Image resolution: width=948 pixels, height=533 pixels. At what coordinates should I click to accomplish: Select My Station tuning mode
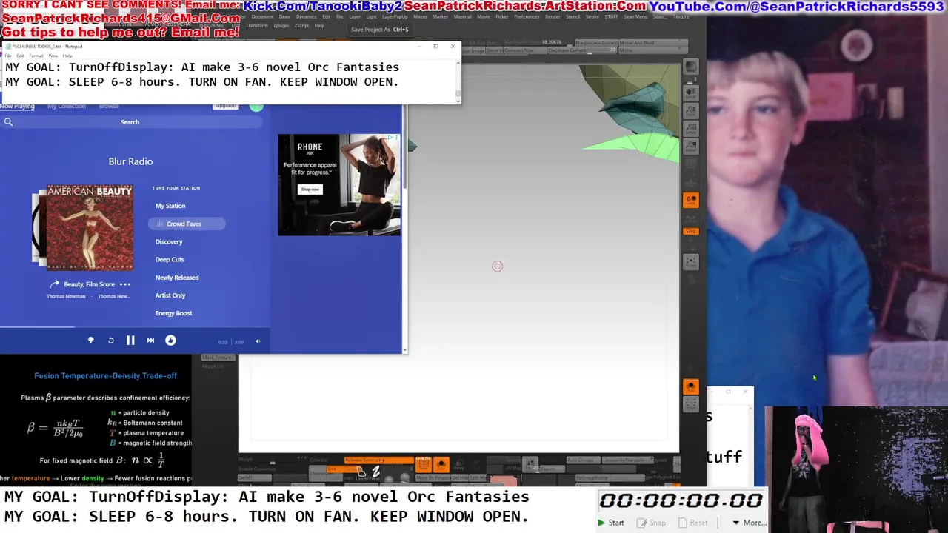click(x=170, y=206)
